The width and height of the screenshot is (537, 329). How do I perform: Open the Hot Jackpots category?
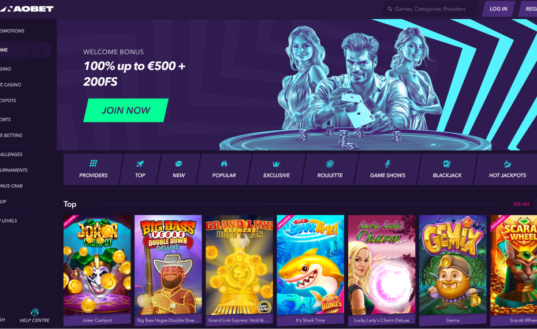(x=507, y=170)
